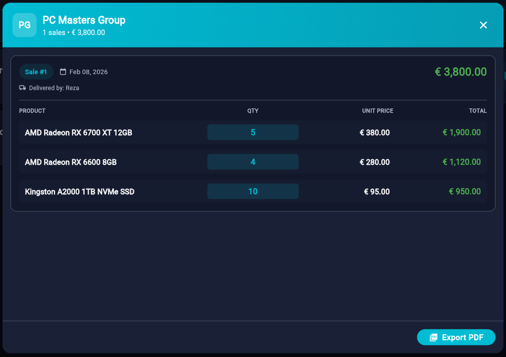Select Kingston A2000 1TB NVMe SSD row

pyautogui.click(x=80, y=192)
